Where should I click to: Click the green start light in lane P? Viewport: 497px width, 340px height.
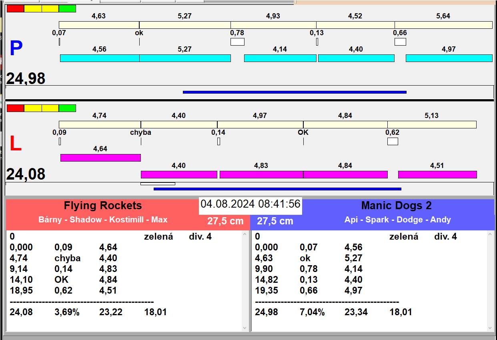pyautogui.click(x=67, y=8)
